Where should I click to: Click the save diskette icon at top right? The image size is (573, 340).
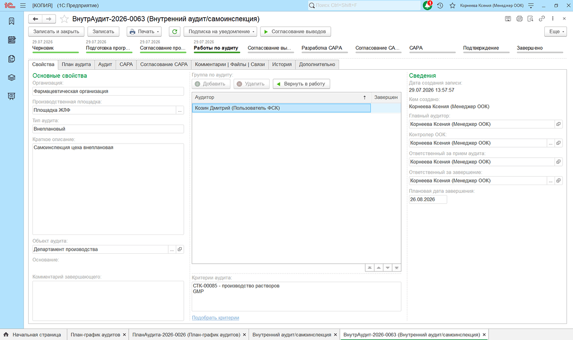click(508, 19)
